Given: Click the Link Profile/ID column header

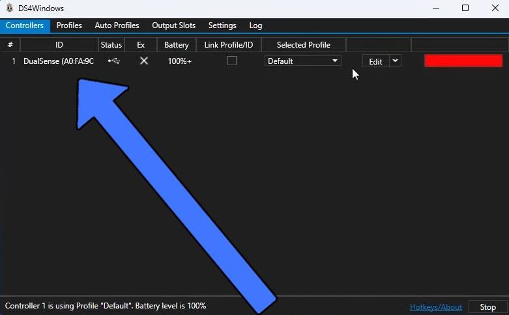Looking at the screenshot, I should coord(229,45).
